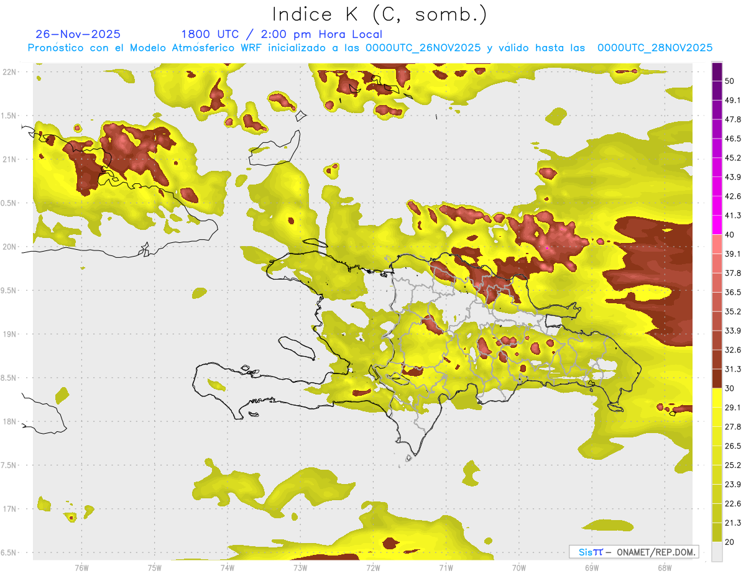
Task: Click colorbar value '30'
Action: pos(730,388)
